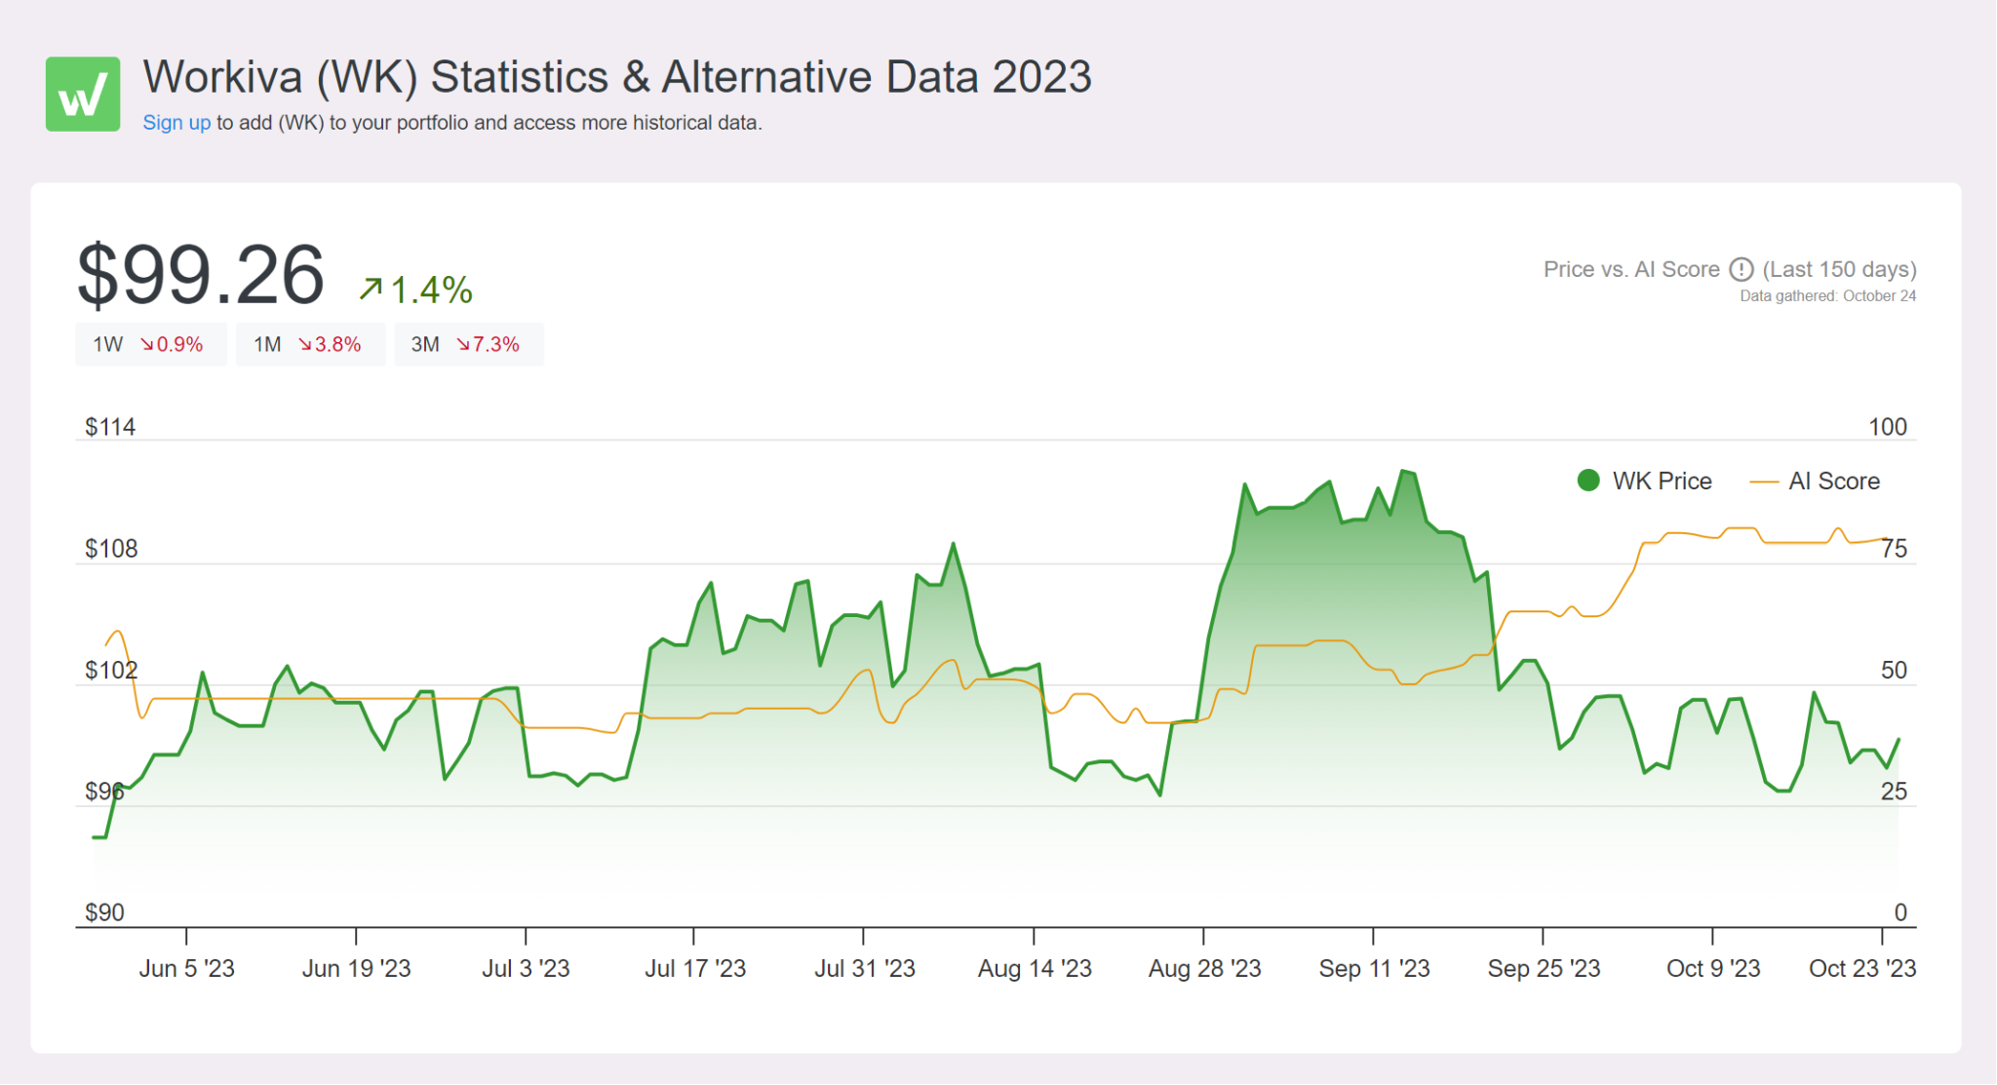Select the 3M performance period
The width and height of the screenshot is (1997, 1085).
click(468, 344)
